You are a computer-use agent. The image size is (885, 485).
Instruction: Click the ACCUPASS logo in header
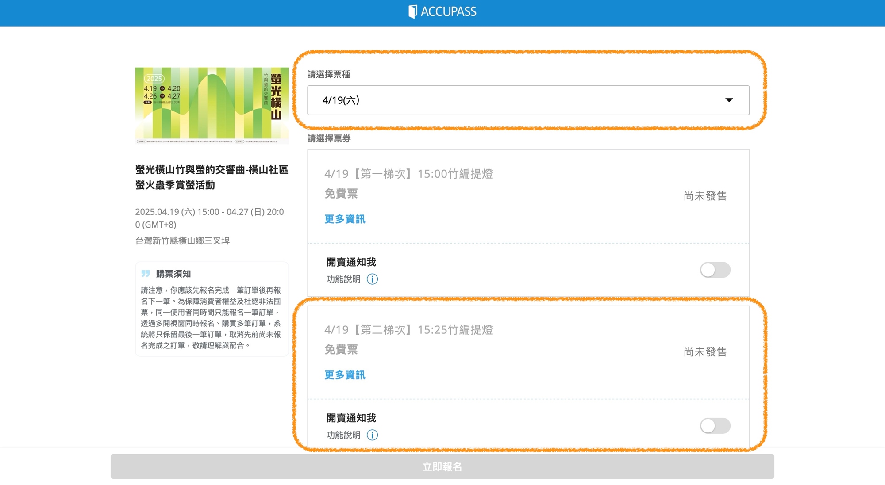point(442,11)
